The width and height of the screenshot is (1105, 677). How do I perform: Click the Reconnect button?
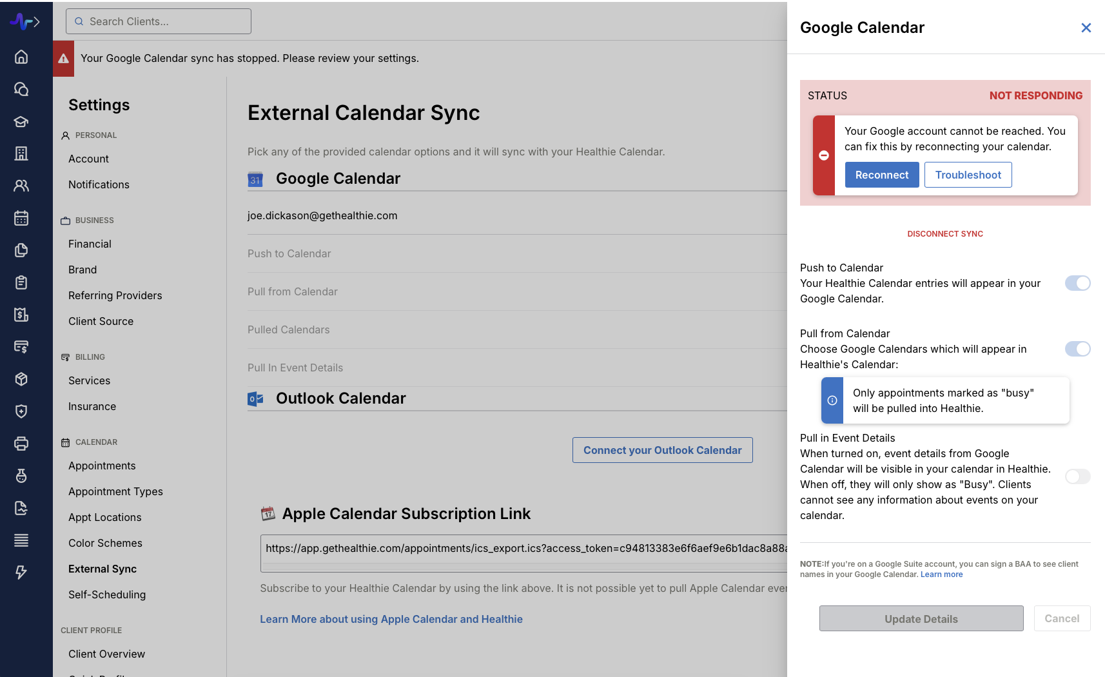pyautogui.click(x=882, y=175)
